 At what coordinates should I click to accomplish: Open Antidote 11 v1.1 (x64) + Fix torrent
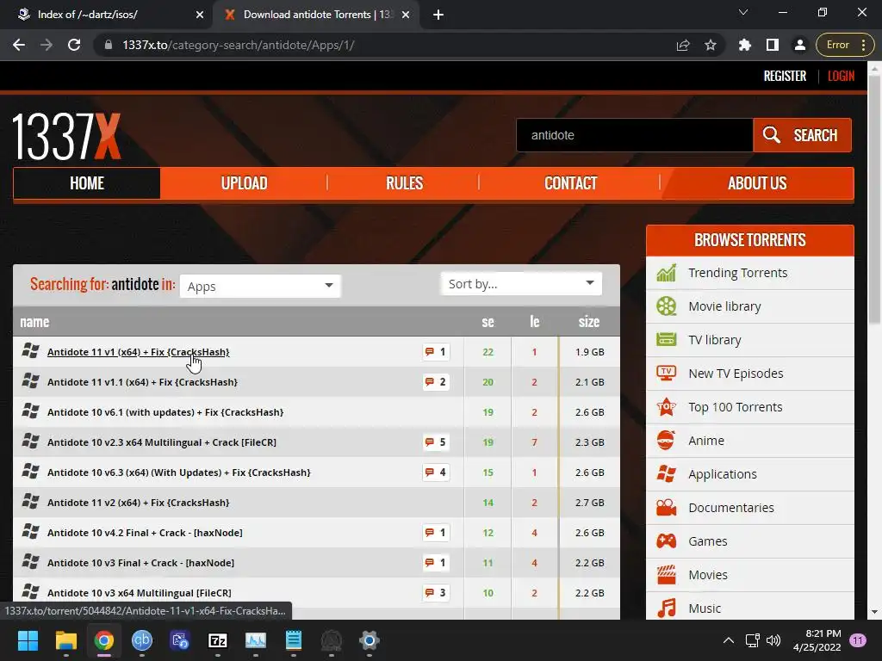coord(142,382)
